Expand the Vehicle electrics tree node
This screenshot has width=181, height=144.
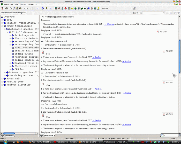point(2,85)
